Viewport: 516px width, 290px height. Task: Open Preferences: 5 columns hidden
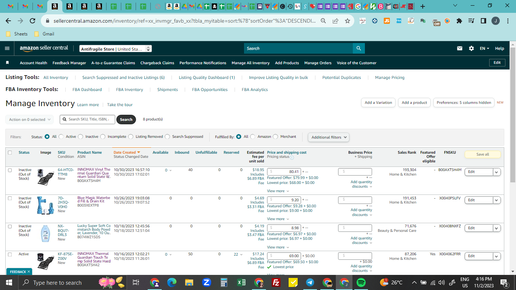coord(464,102)
